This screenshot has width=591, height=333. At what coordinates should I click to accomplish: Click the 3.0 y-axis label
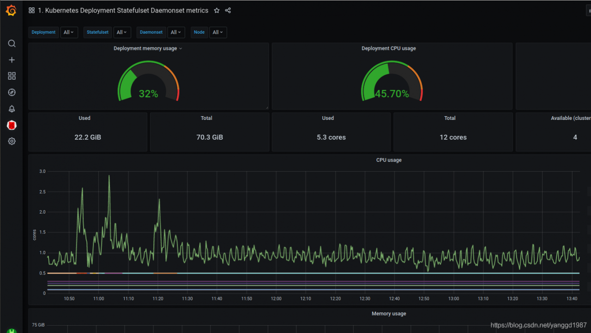pos(42,171)
